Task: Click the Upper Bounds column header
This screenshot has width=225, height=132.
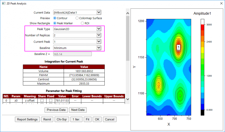Action: click(x=114, y=96)
